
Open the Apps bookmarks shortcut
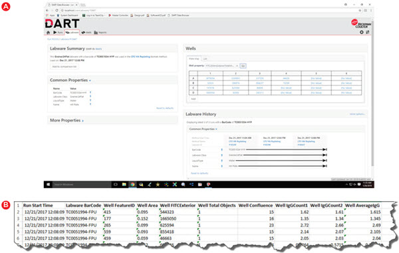point(51,15)
